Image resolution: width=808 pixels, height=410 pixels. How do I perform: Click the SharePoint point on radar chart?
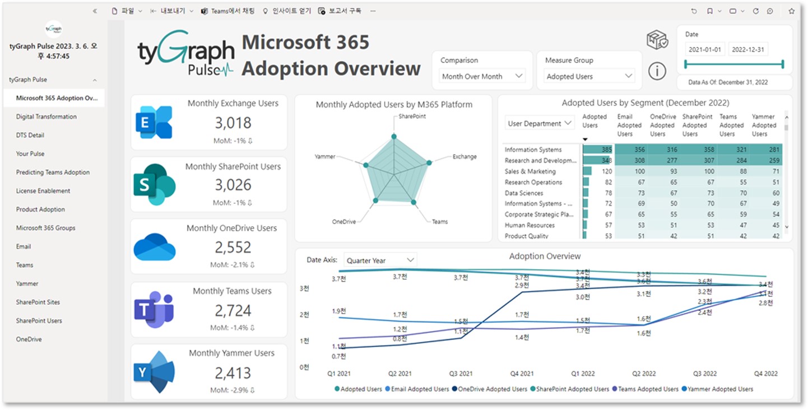pyautogui.click(x=394, y=136)
